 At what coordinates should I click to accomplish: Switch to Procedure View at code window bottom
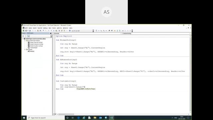tap(54, 114)
